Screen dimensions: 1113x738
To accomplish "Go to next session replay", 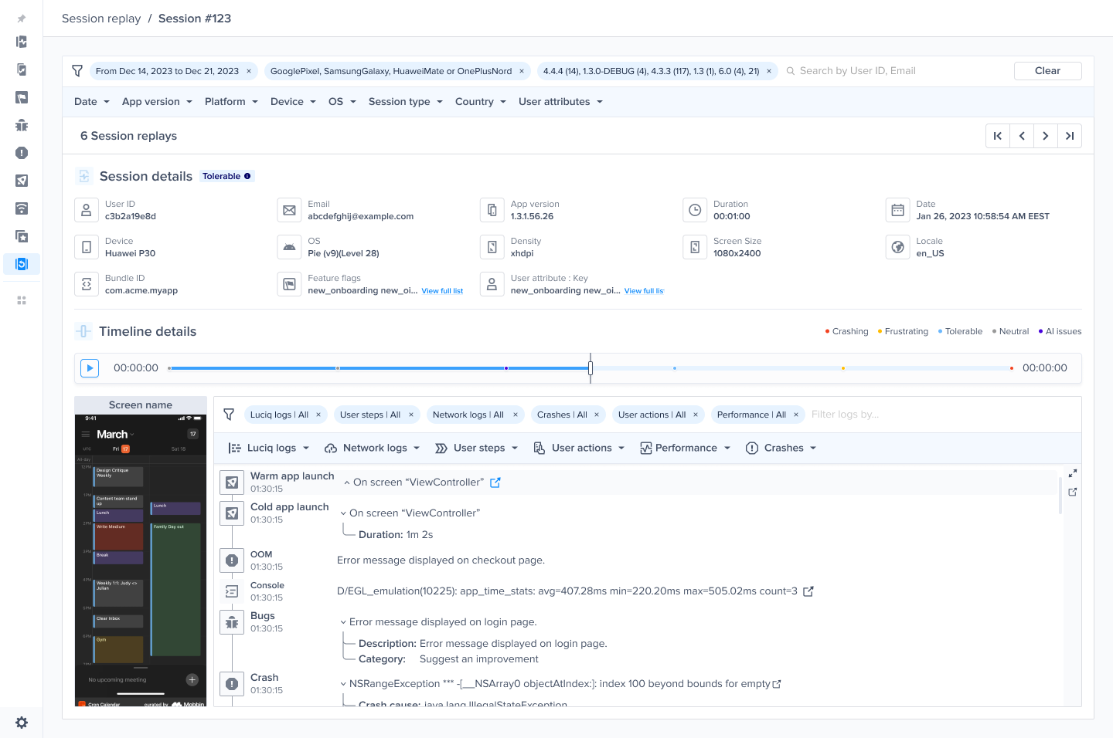I will click(x=1046, y=136).
